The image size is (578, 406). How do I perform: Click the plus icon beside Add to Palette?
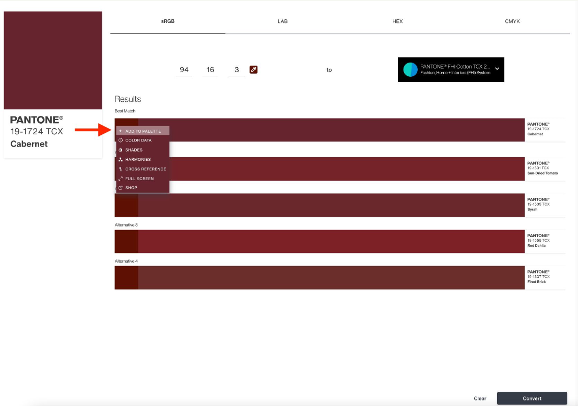[120, 131]
